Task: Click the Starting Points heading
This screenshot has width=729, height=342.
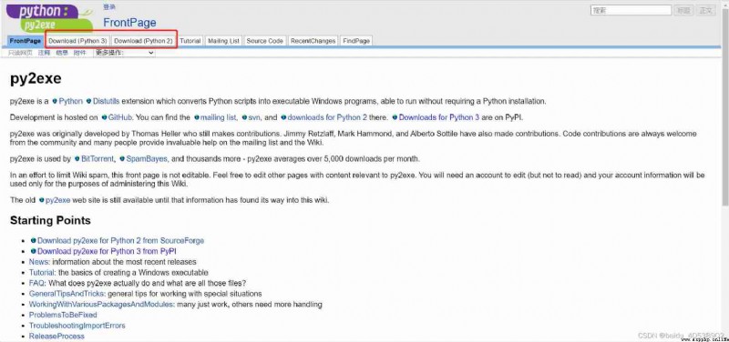Action: (50, 220)
